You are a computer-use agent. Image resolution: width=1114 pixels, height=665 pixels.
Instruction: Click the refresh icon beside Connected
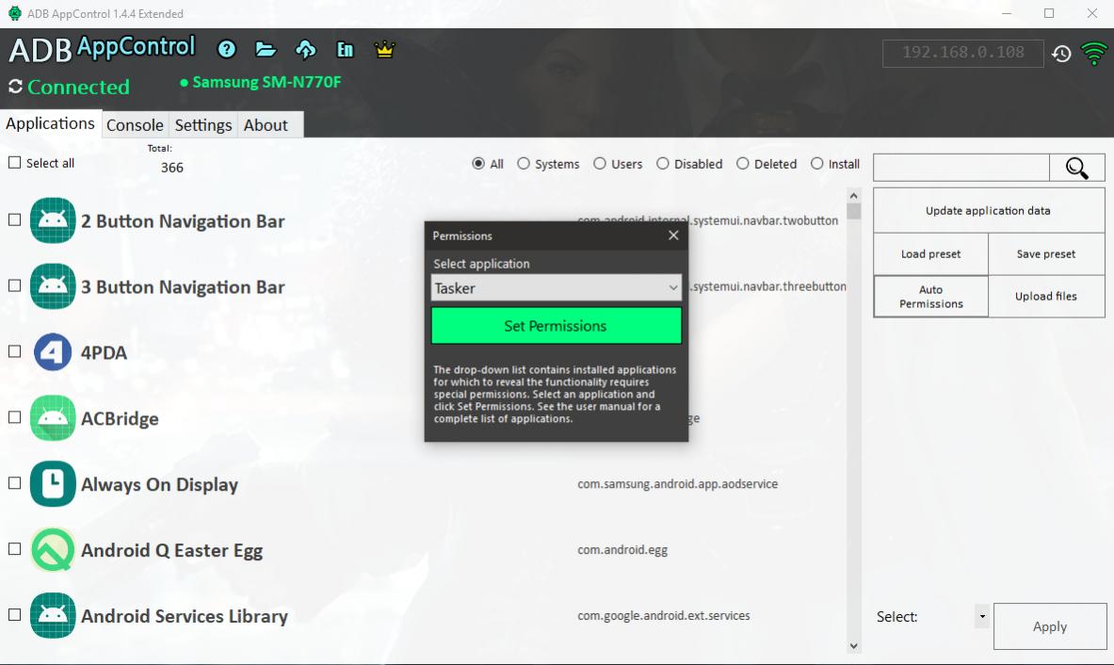(15, 87)
